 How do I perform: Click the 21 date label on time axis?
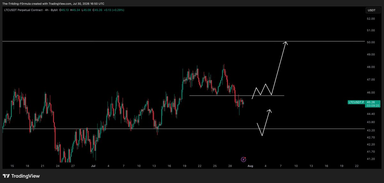[43, 166]
